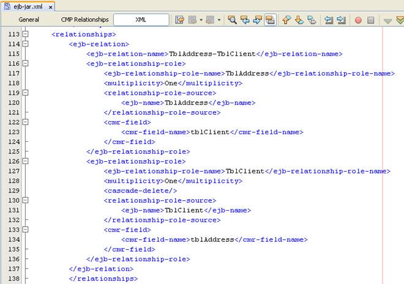The width and height of the screenshot is (404, 284).
Task: Click line number 115 in gutter
Action: 13,54
